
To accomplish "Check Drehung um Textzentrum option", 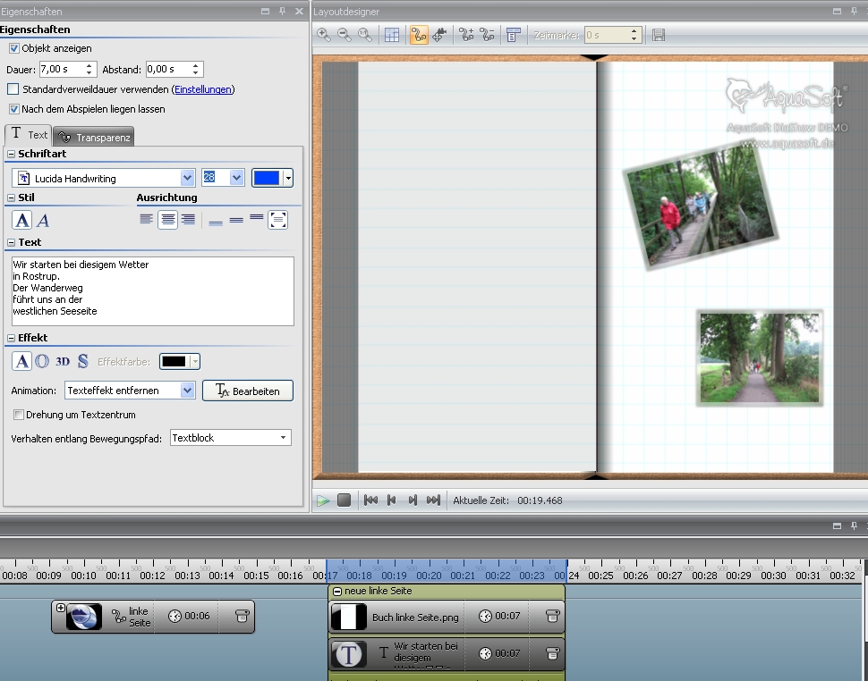I will (x=19, y=415).
